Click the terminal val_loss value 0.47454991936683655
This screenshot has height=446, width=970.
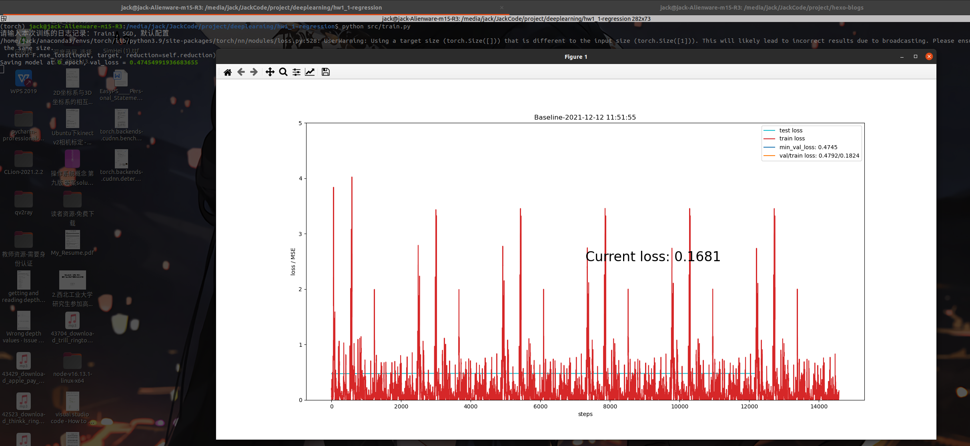164,62
